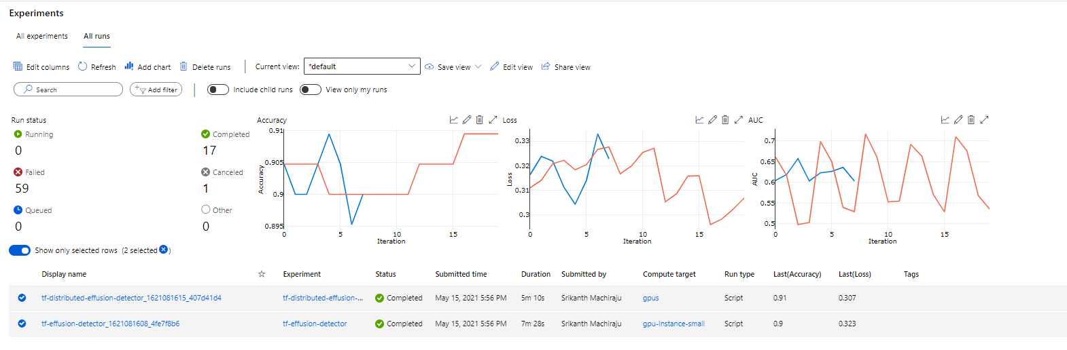Select the All runs tab
This screenshot has height=350, width=1067.
pos(97,37)
